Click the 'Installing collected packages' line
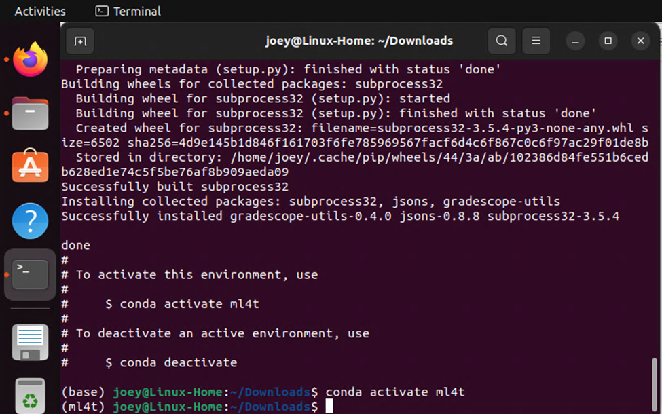This screenshot has height=414, width=662. click(311, 202)
